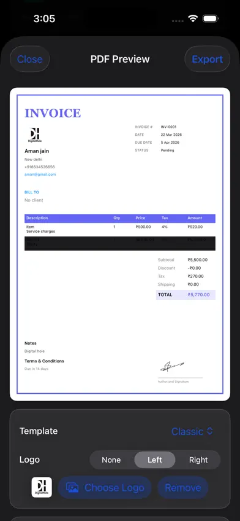The image size is (240, 521).
Task: Tap the Tax ₹270.00 value
Action: tap(196, 276)
